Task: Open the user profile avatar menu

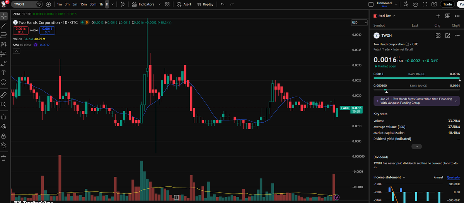Action: pos(3,4)
